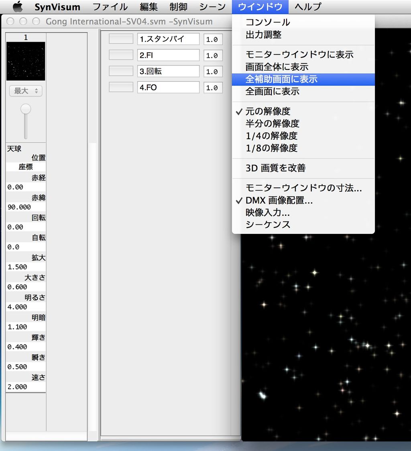Switch to 1/8の解像度
Screen dimensions: 411x451
(x=303, y=148)
